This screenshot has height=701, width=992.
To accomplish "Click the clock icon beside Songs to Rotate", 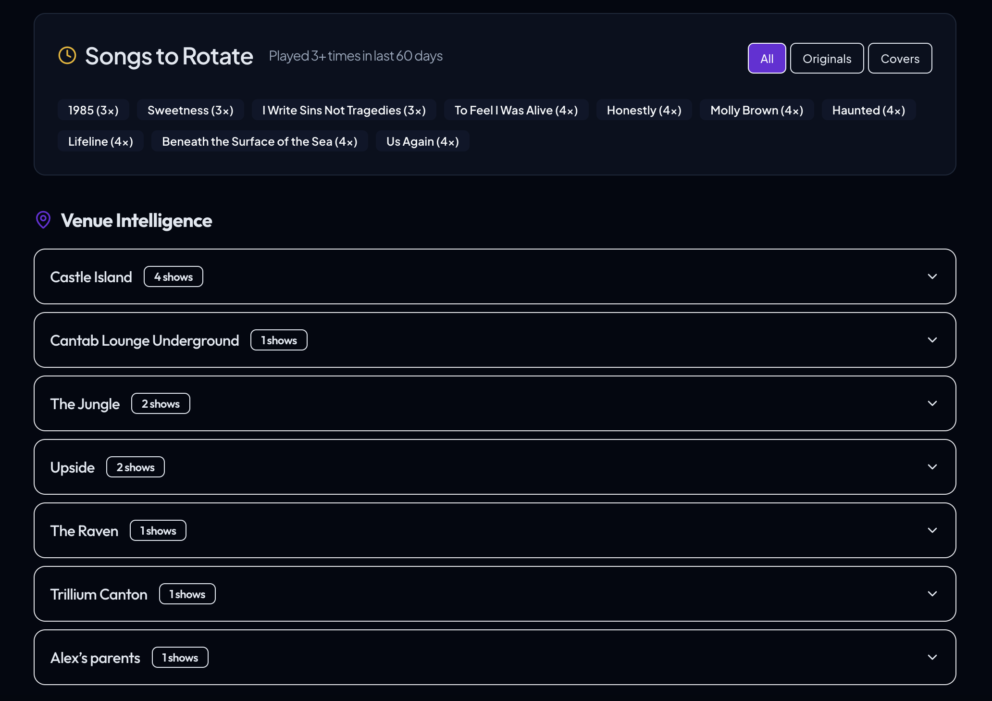I will coord(67,56).
